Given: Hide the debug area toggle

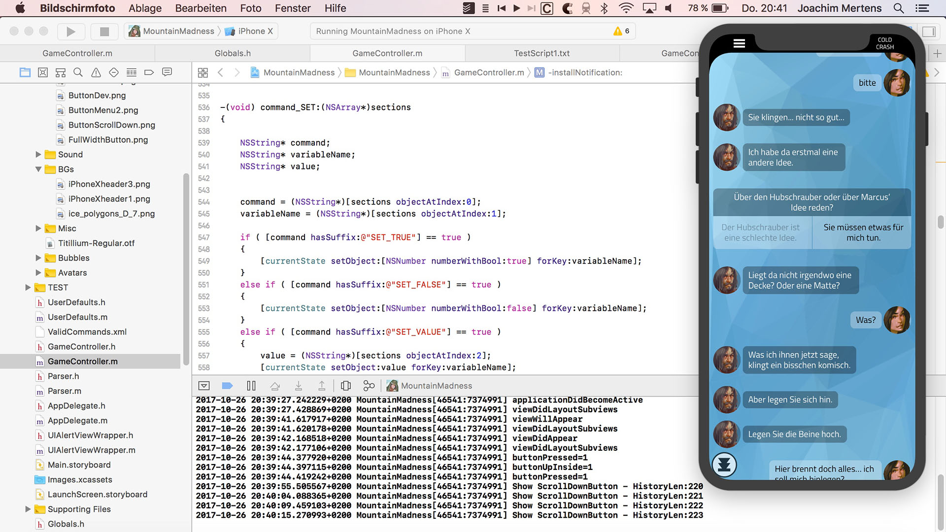Looking at the screenshot, I should pos(204,386).
